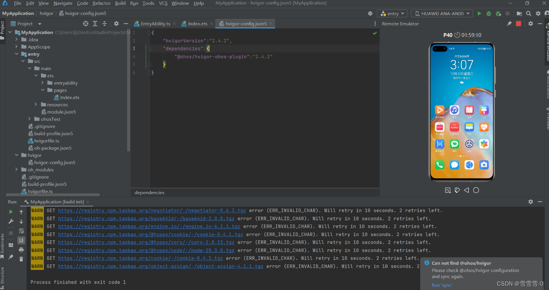Viewport: 549px width, 290px height.
Task: Open search everywhere magnifier icon
Action: click(x=529, y=14)
